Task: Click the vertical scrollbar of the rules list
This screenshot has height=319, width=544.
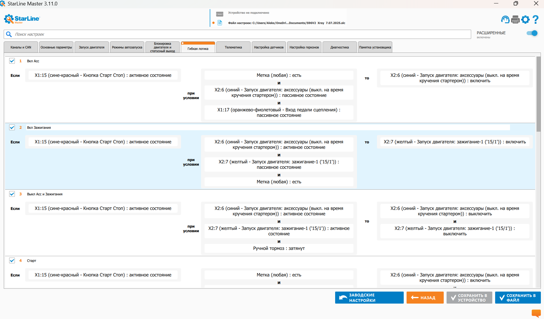Action: tap(538, 171)
